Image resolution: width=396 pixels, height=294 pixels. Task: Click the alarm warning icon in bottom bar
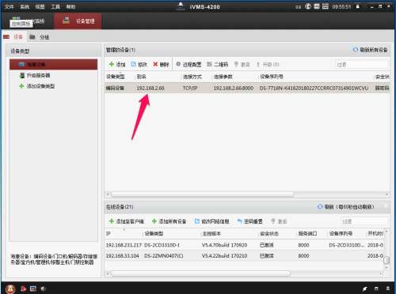point(10,289)
